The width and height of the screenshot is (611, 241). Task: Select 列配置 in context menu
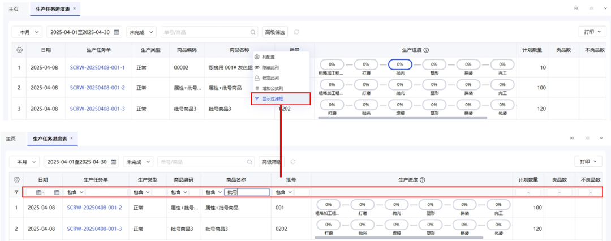(x=281, y=57)
